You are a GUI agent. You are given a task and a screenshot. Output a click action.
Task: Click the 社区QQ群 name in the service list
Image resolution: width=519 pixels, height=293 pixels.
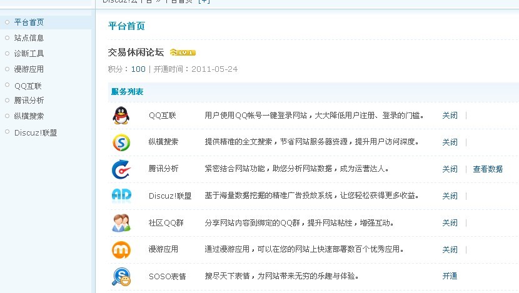tap(166, 223)
